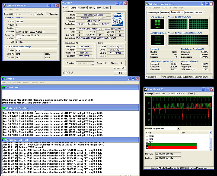Click the SpeedFan title bar icon
The image size is (217, 176).
[x=145, y=89]
